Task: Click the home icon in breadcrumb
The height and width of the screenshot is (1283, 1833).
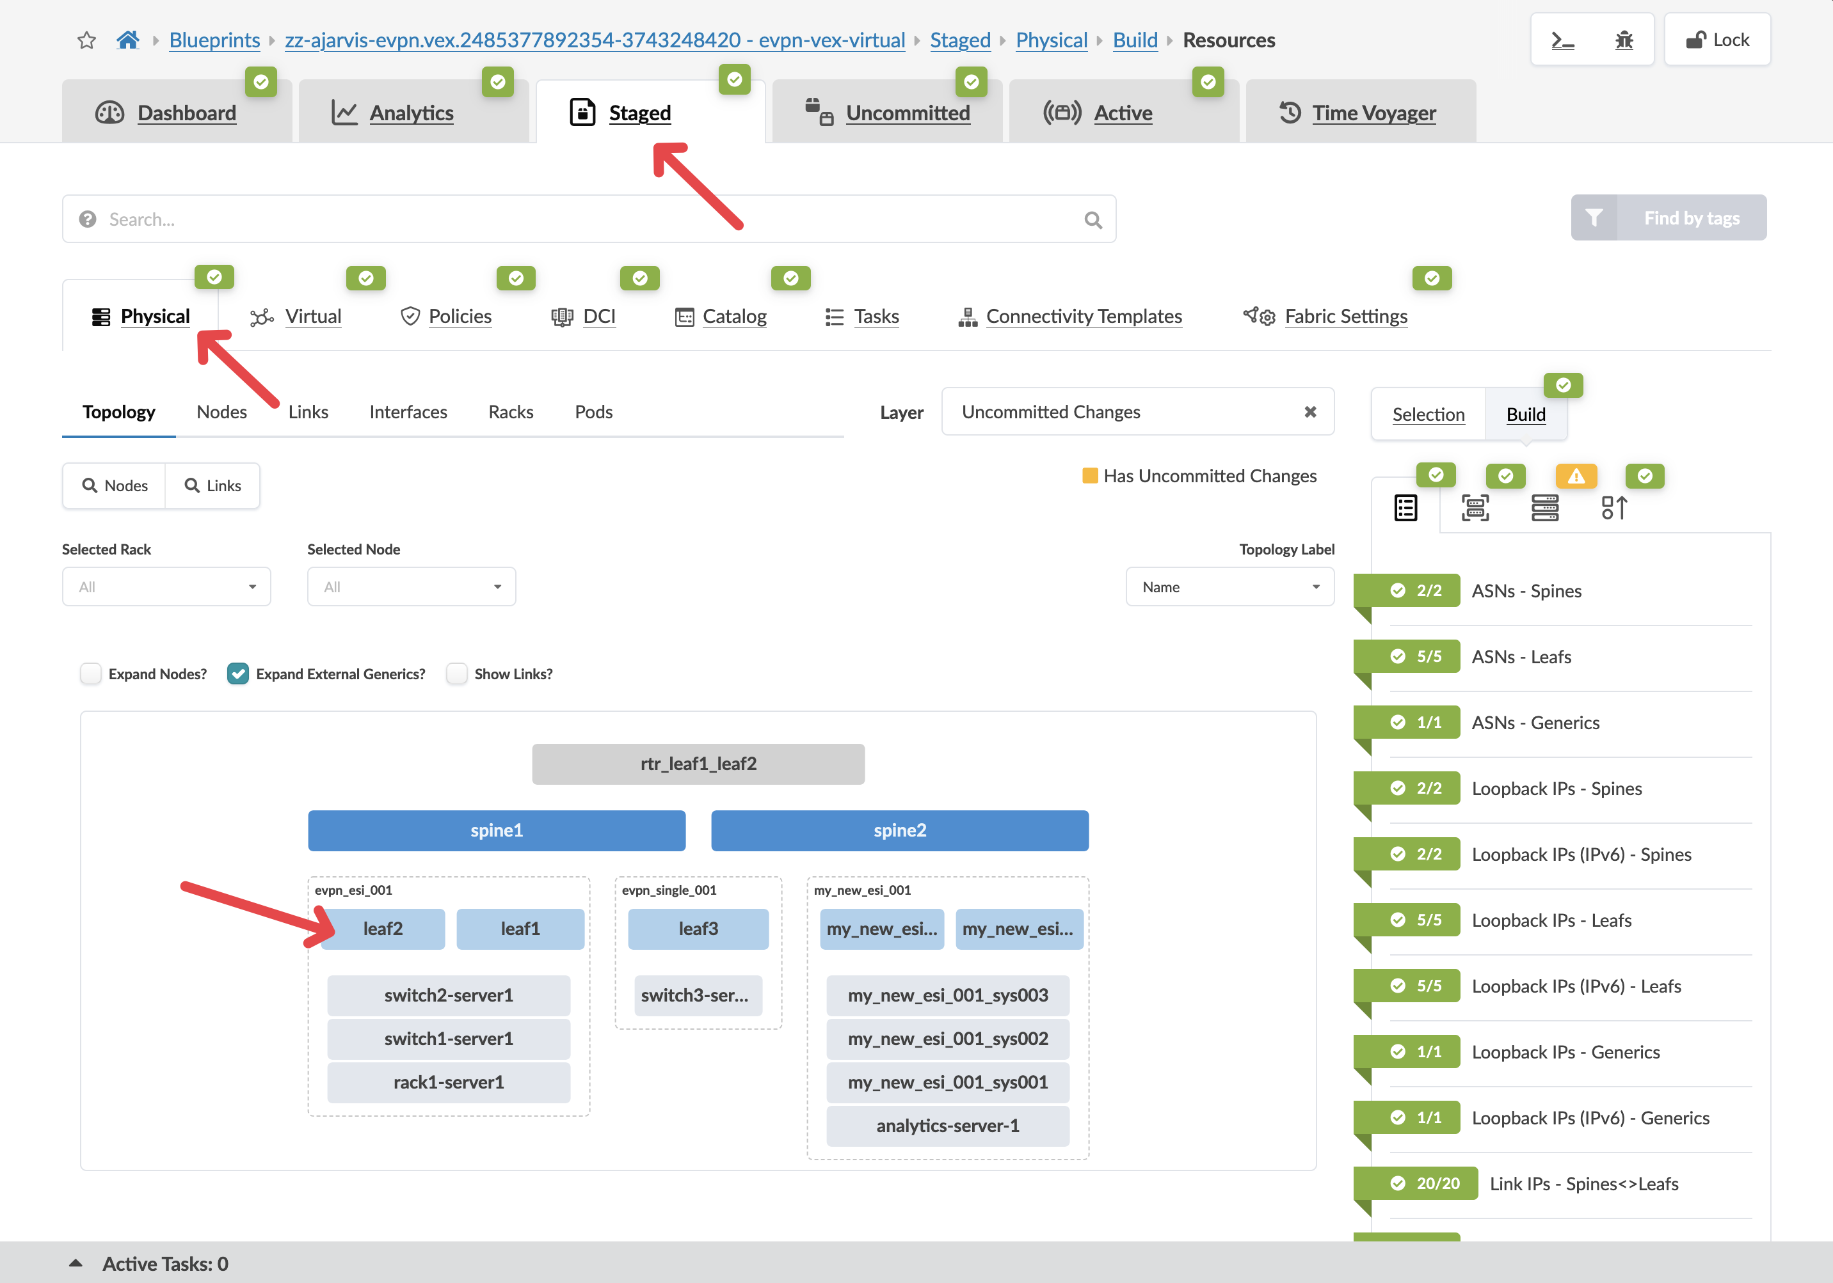Action: [128, 40]
